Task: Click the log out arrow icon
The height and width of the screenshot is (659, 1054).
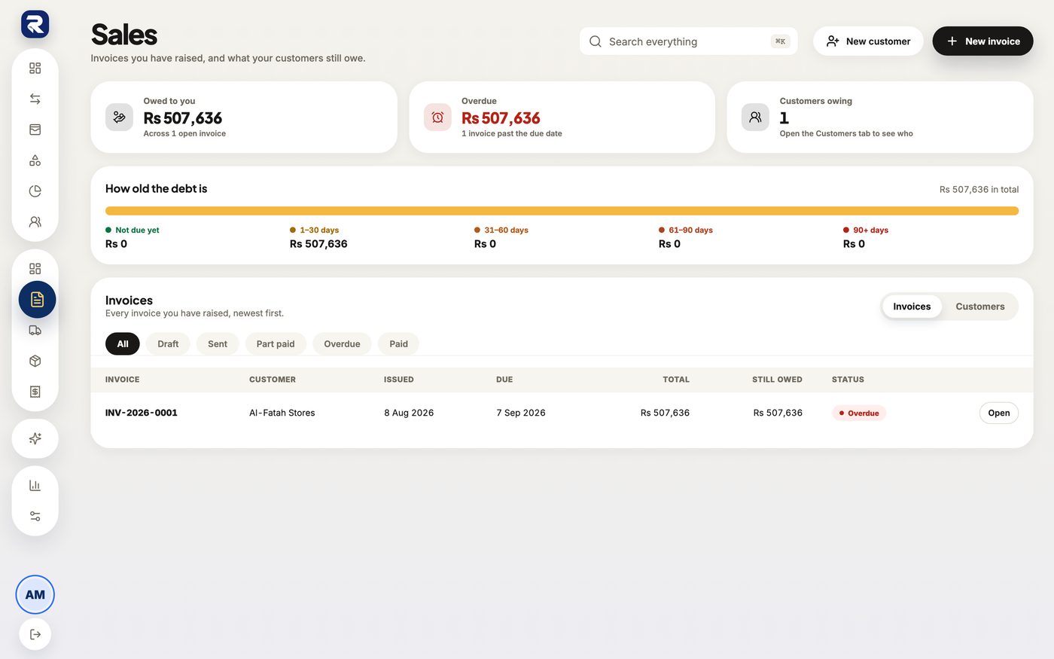Action: click(x=35, y=634)
